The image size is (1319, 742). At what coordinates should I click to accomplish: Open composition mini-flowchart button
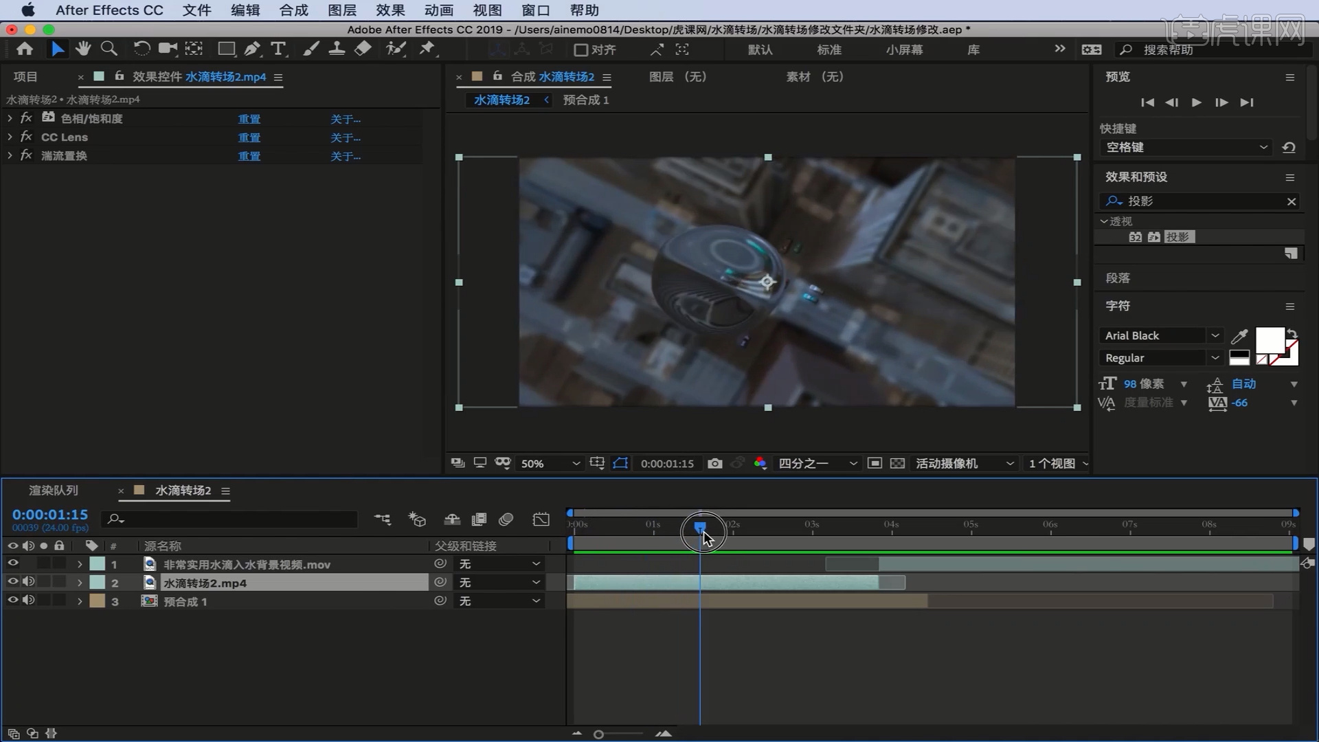(x=383, y=519)
